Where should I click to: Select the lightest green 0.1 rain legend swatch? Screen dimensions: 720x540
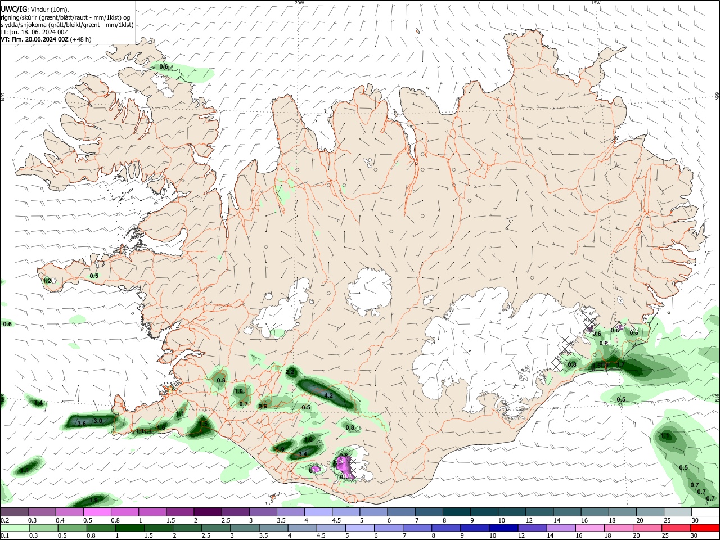click(x=15, y=528)
